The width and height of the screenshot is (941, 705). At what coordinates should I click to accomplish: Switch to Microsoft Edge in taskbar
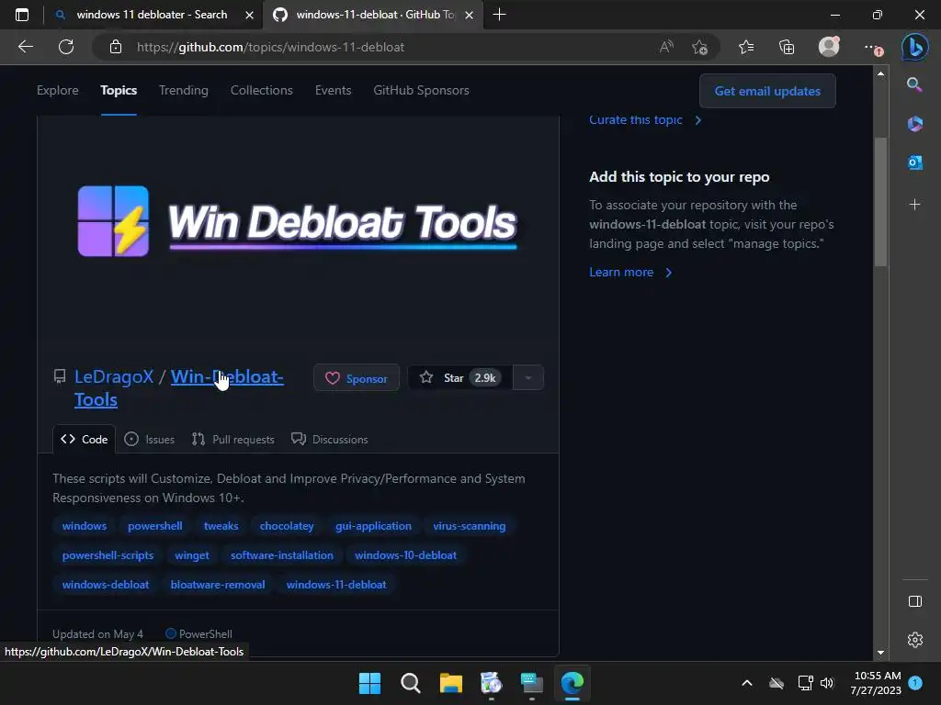(x=572, y=683)
